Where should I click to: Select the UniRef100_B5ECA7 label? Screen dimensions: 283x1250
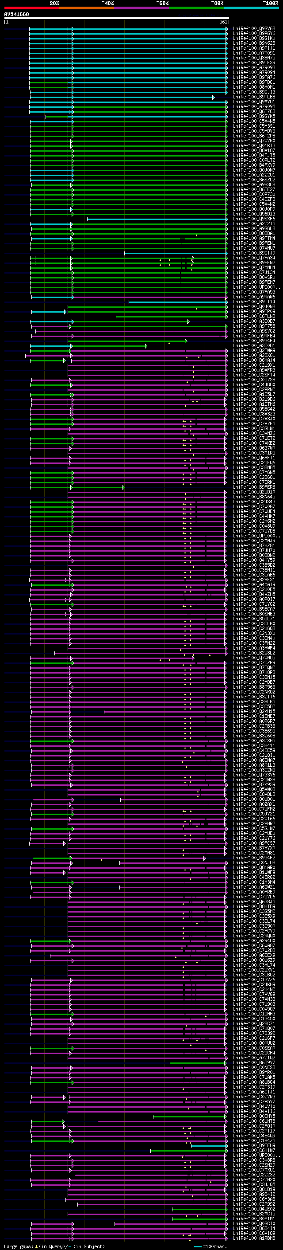(x=254, y=608)
